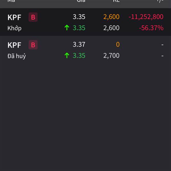Screen dimensions: 171x171
Task: Open the KPF order with status Đã huỷ
Action: click(x=85, y=50)
